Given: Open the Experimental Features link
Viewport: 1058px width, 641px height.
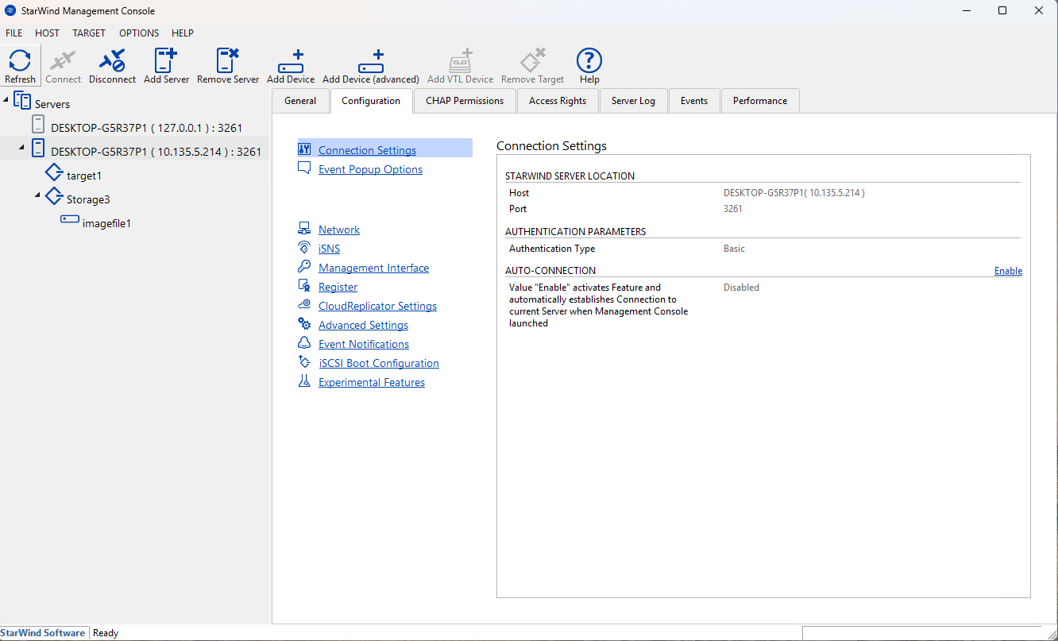Looking at the screenshot, I should [x=372, y=382].
